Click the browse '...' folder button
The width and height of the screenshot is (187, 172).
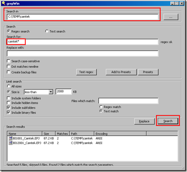171,17
